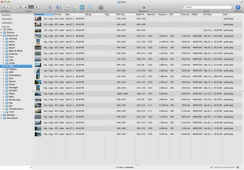
Task: Expand the Documents folder in sidebar
Action: tap(2, 118)
